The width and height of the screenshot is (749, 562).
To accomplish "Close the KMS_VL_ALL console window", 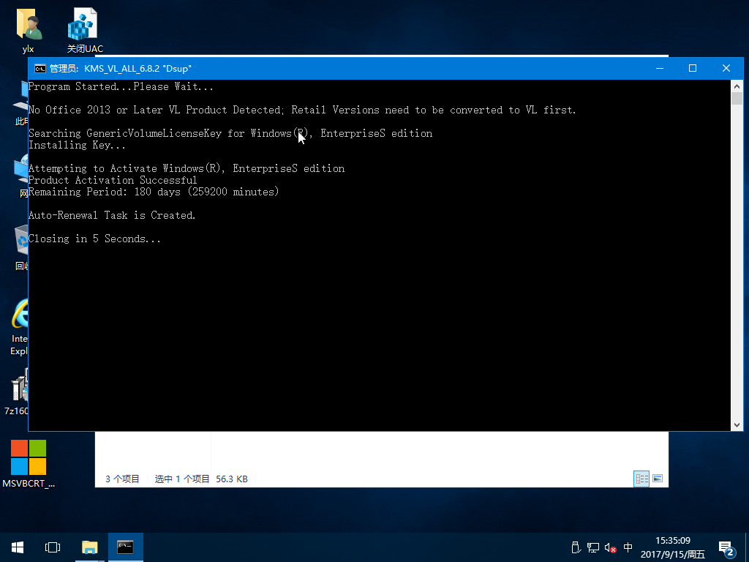I will click(x=726, y=68).
